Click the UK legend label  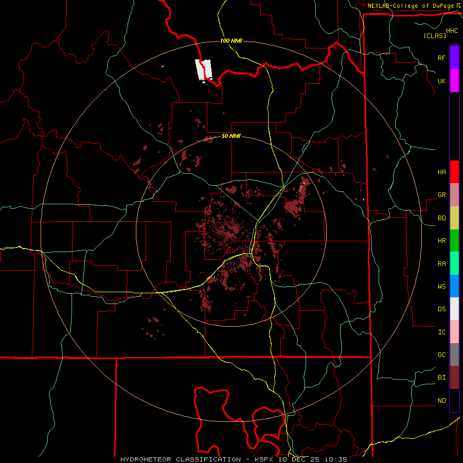[x=441, y=81]
